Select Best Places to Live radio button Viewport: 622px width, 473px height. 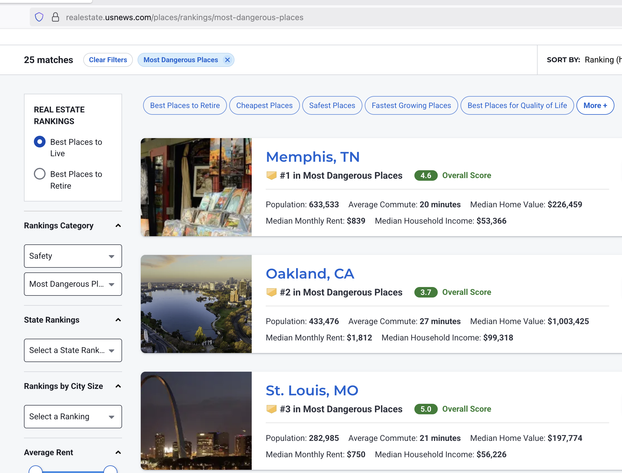[40, 142]
